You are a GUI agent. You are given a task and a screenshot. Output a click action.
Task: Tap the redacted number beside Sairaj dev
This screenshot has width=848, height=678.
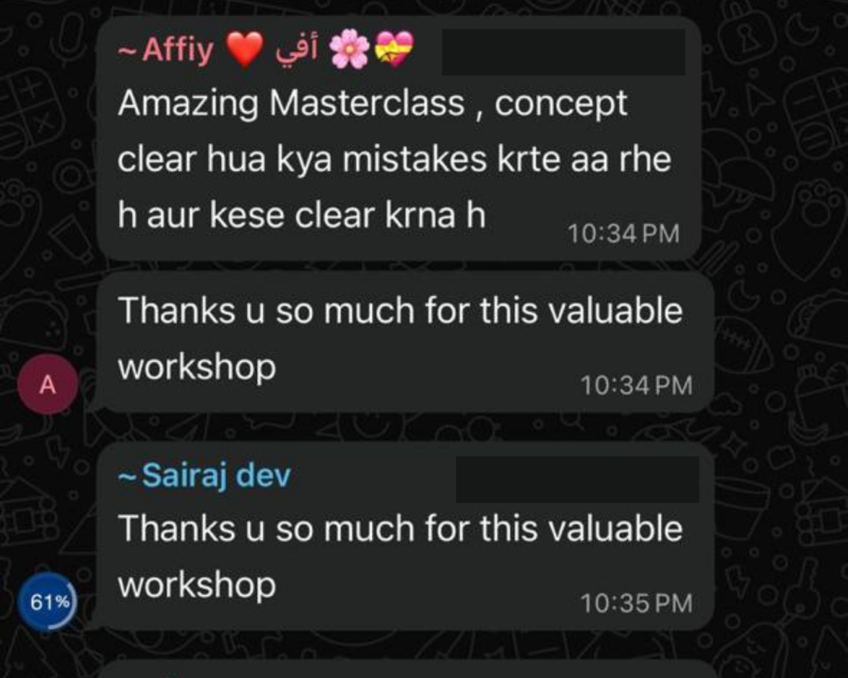point(577,479)
